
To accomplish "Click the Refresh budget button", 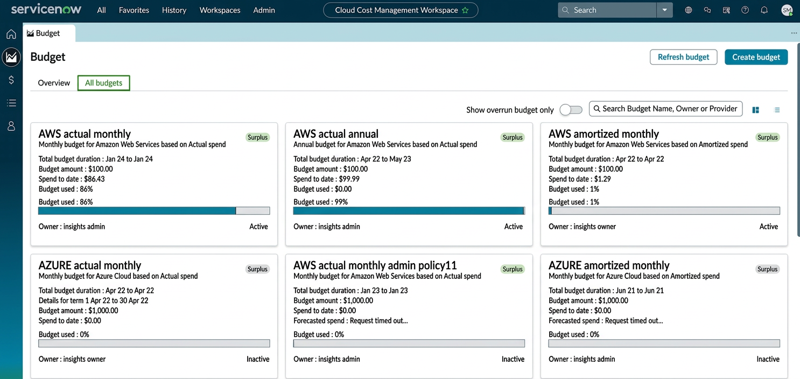I will pos(683,57).
